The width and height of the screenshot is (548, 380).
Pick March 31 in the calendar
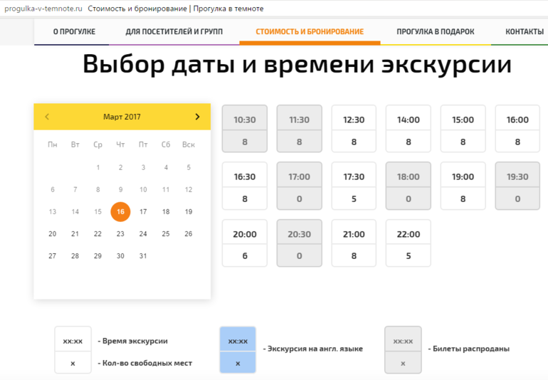pos(143,256)
